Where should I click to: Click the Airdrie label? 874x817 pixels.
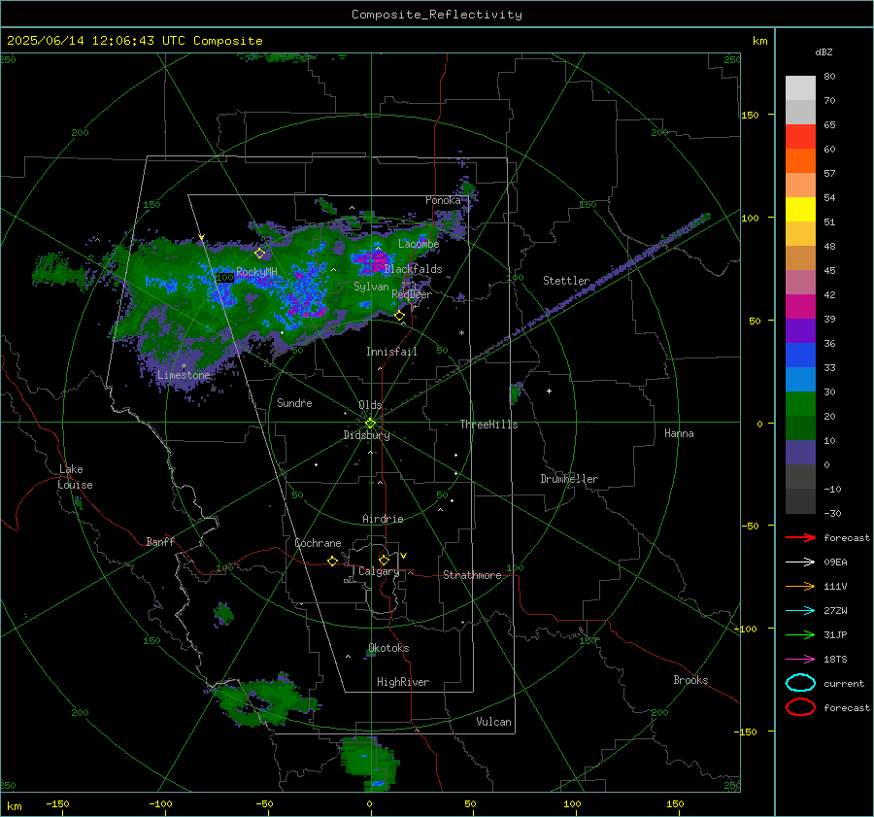383,519
